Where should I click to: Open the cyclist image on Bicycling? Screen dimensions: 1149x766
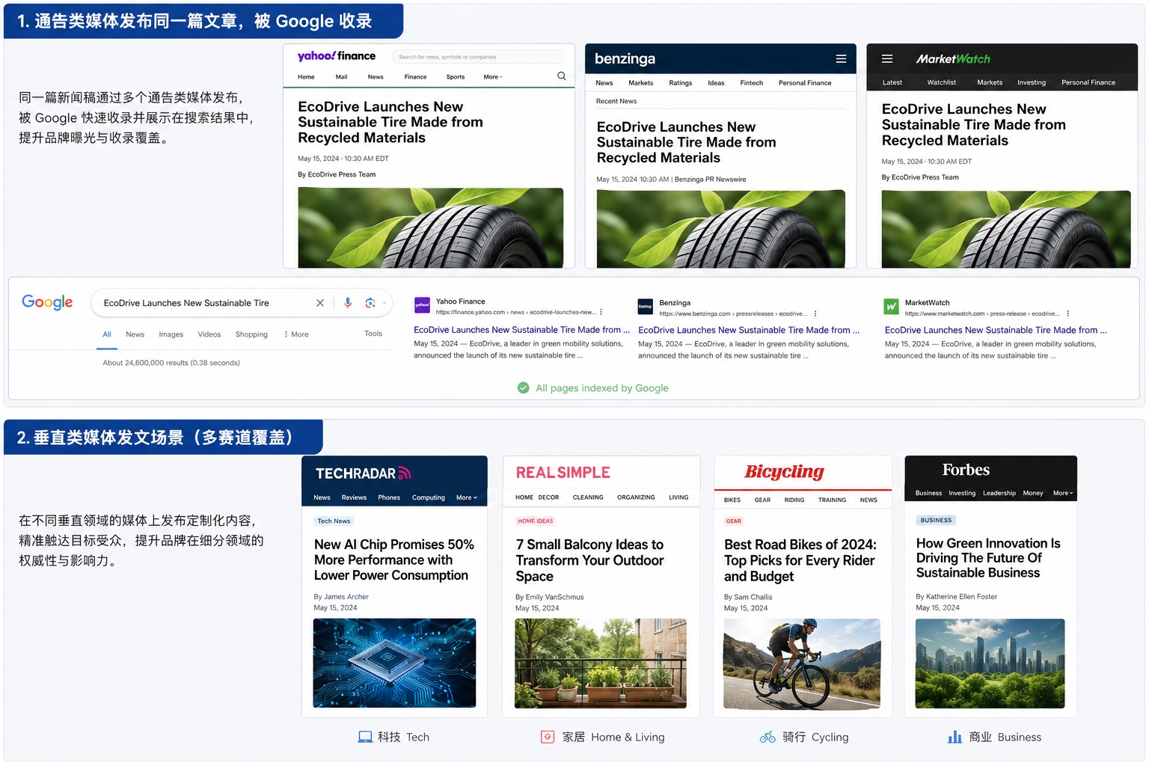802,664
